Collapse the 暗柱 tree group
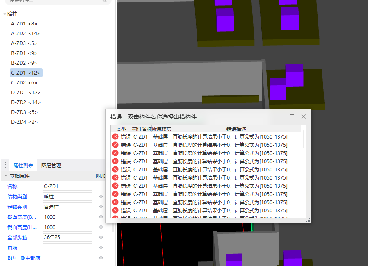This screenshot has width=368, height=266. (5, 14)
